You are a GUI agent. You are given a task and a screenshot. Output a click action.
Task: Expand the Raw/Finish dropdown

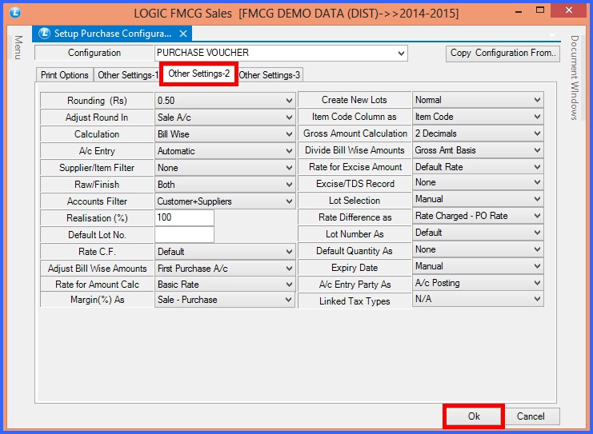click(x=225, y=185)
